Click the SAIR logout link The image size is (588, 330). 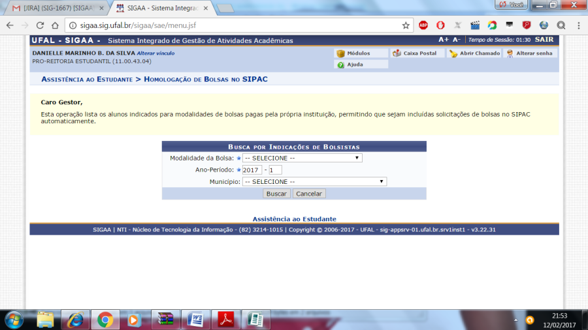[544, 40]
